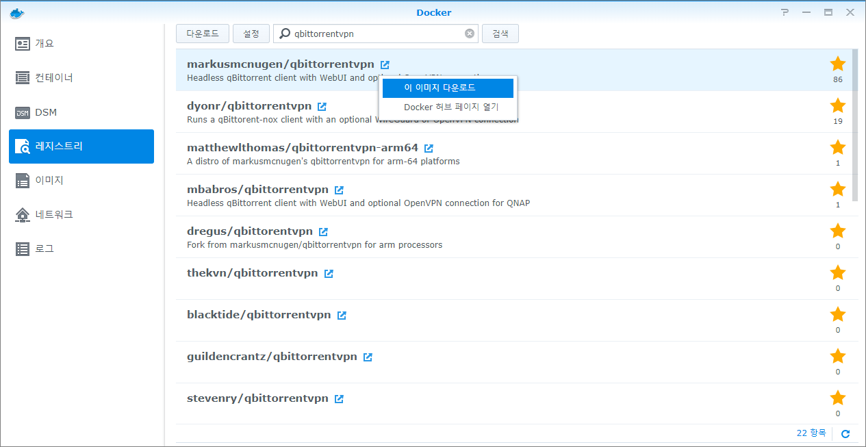Open help with the question mark icon

tap(785, 12)
